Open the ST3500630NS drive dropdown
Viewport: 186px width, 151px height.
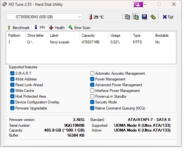point(44,17)
